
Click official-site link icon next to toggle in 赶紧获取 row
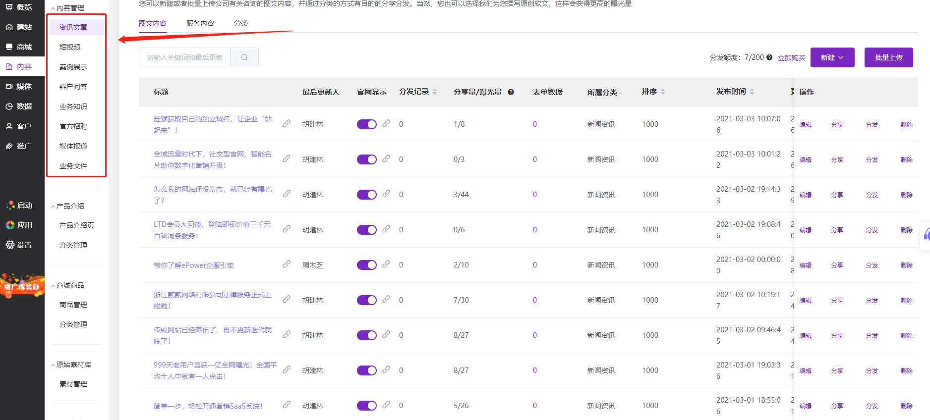tap(386, 123)
